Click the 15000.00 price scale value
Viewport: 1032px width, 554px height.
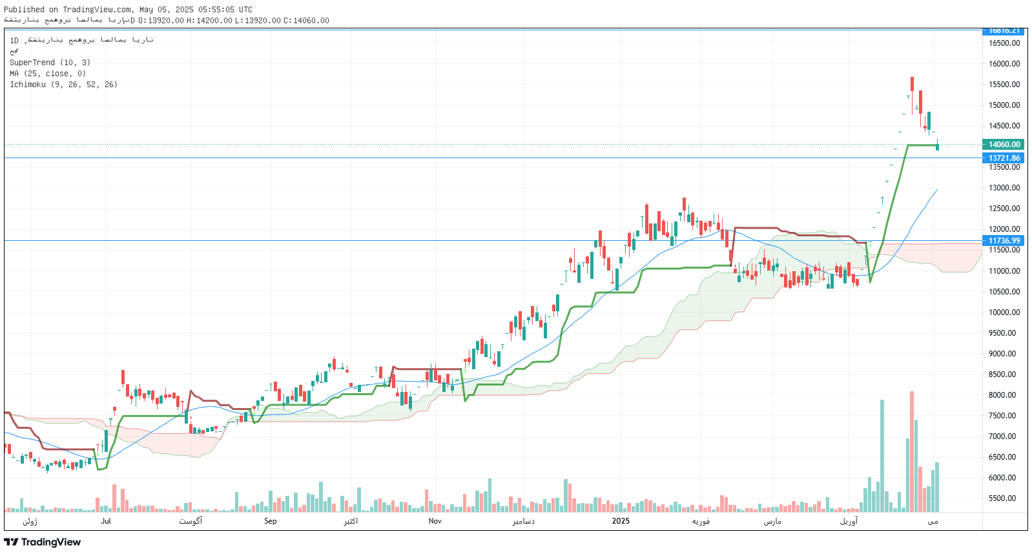pyautogui.click(x=1004, y=105)
